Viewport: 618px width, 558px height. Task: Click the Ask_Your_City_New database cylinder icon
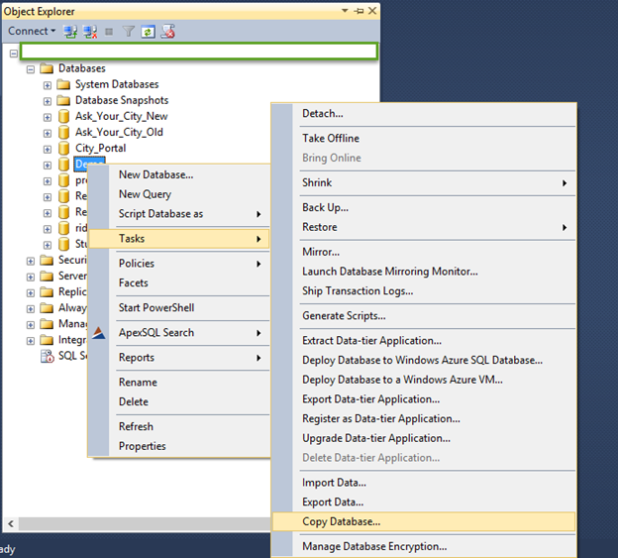63,116
